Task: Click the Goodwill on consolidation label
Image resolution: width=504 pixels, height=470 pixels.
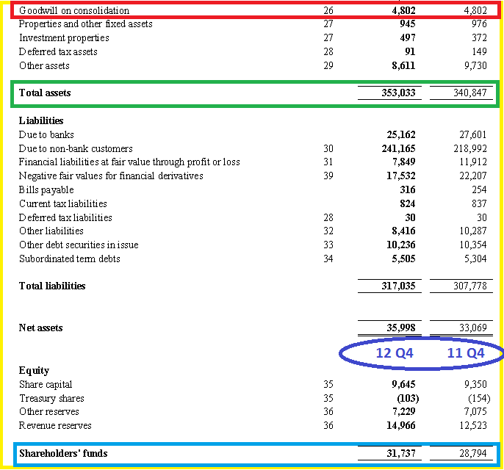Action: tap(74, 10)
